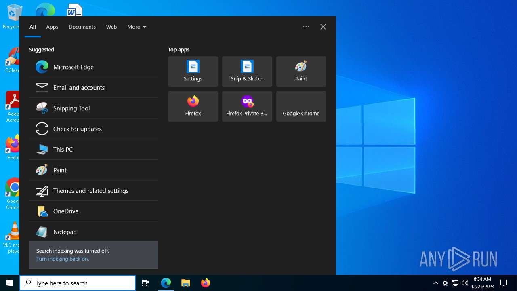Open the Windows Start menu

tap(10, 283)
